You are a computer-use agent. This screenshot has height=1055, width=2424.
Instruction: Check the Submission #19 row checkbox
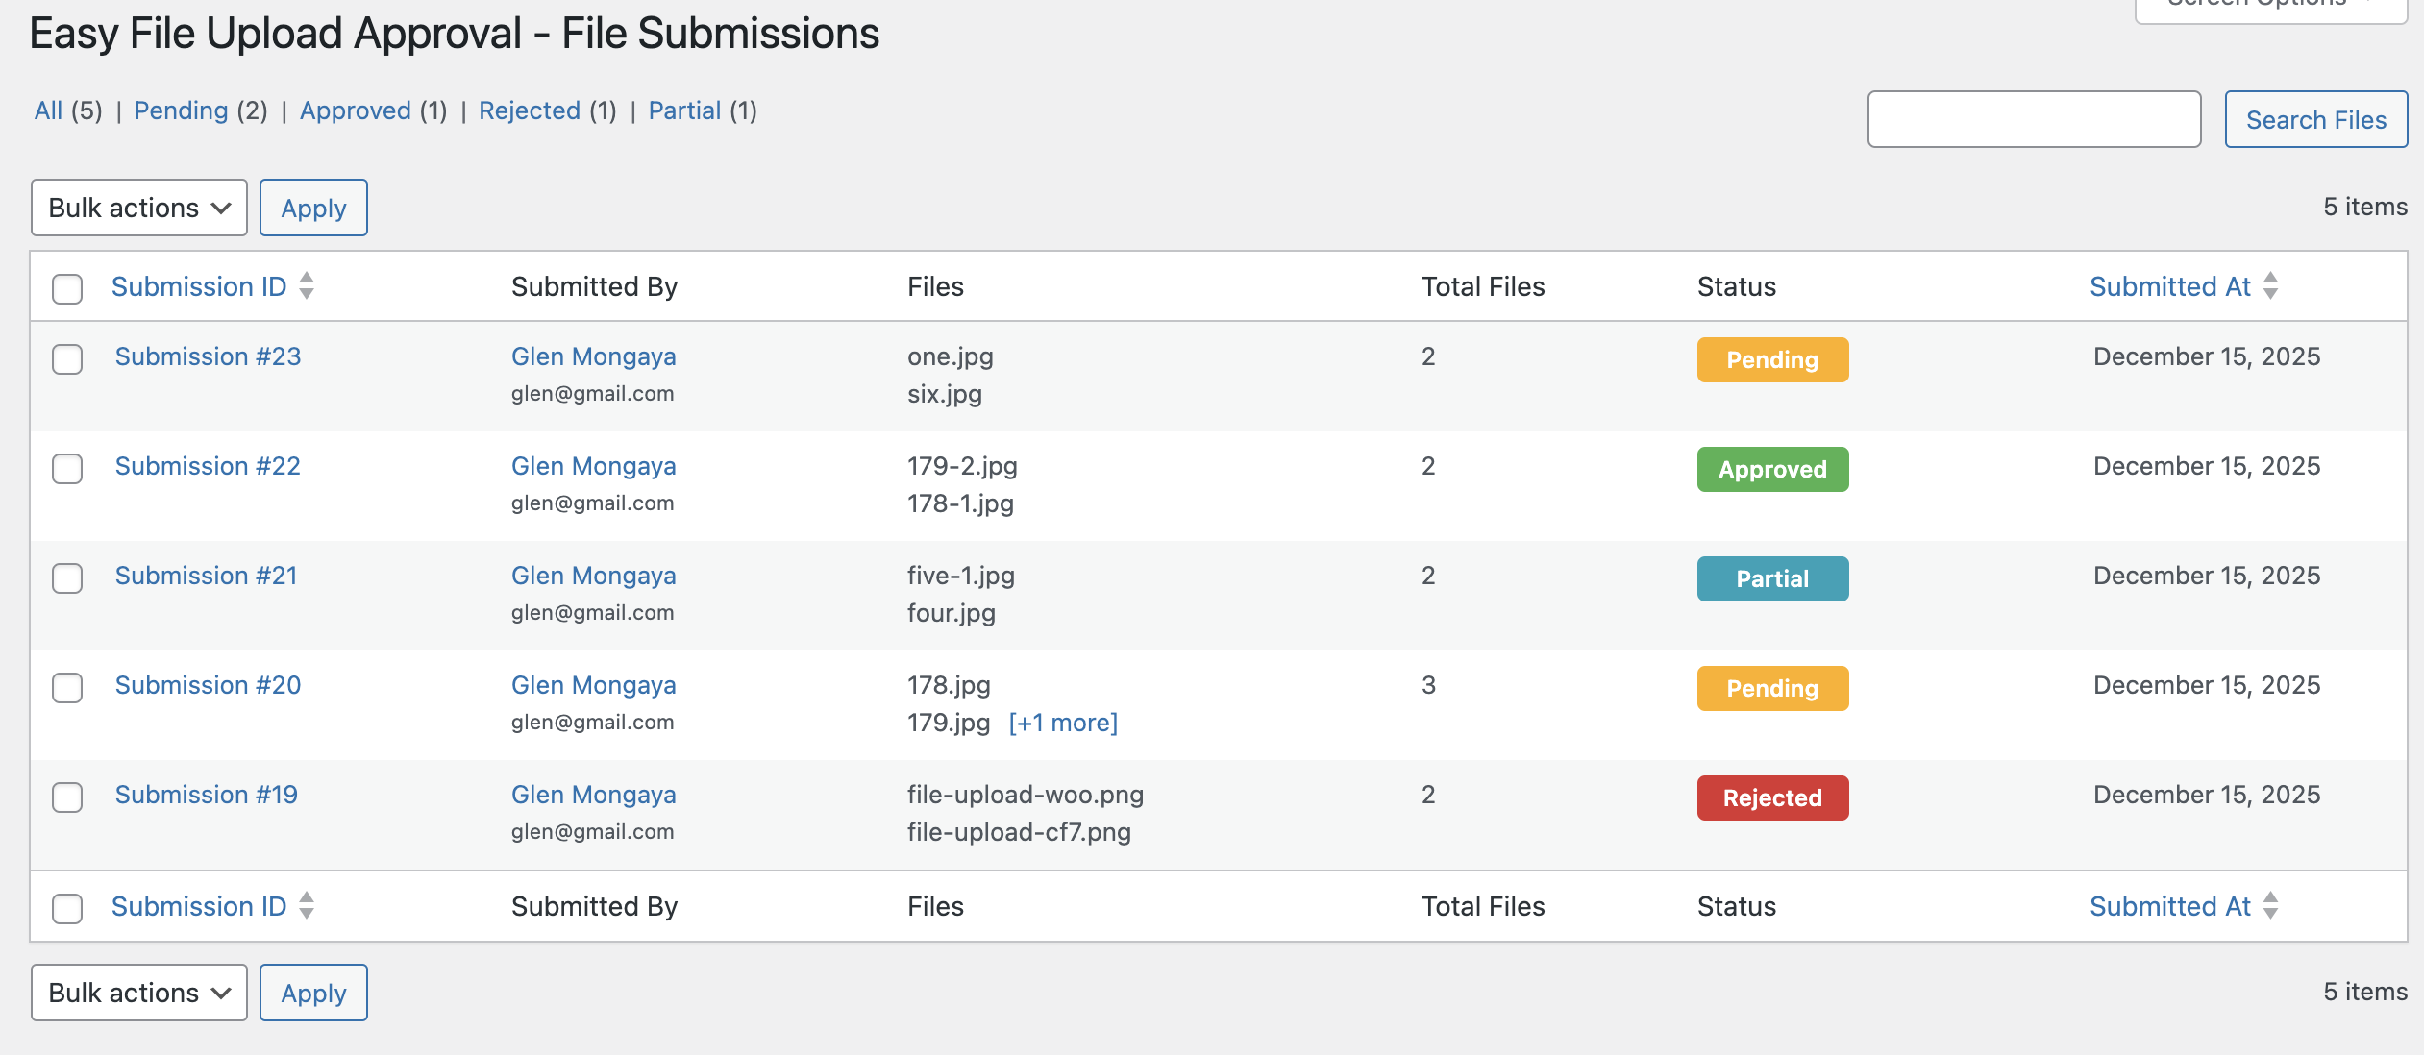66,797
